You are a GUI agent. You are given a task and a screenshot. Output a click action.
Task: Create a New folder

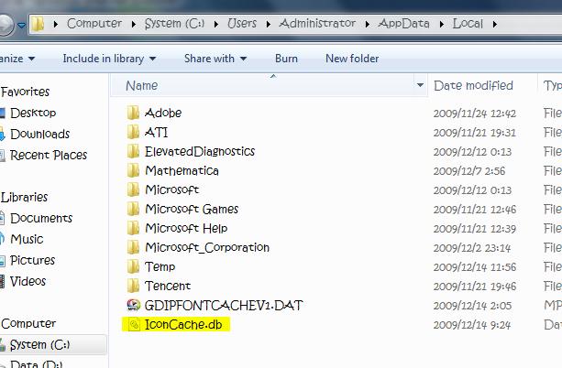pos(352,59)
